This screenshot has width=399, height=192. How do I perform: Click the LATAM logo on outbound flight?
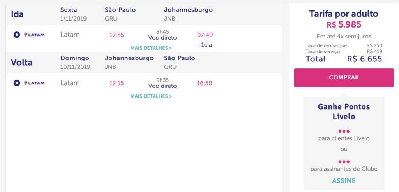[x=34, y=35]
